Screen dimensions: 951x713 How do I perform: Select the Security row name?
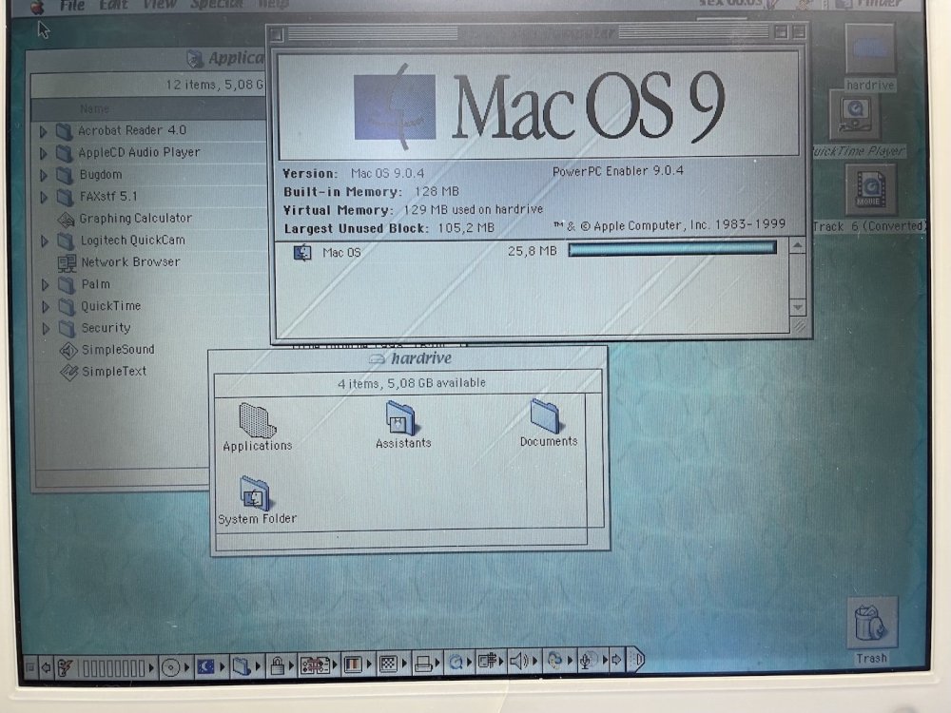107,328
